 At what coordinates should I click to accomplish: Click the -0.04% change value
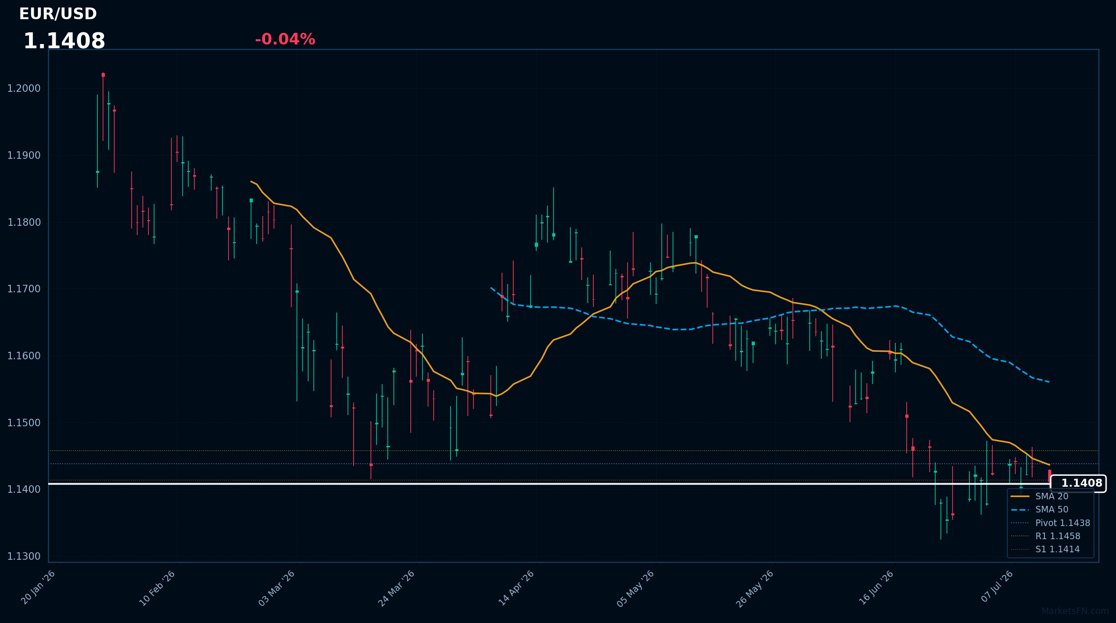click(x=285, y=39)
